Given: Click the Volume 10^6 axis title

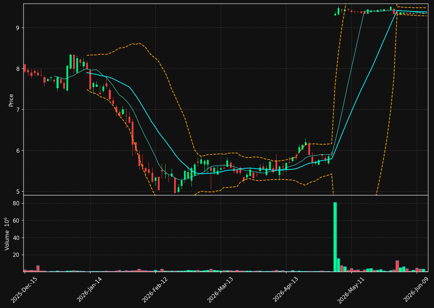Looking at the screenshot, I should [x=7, y=234].
